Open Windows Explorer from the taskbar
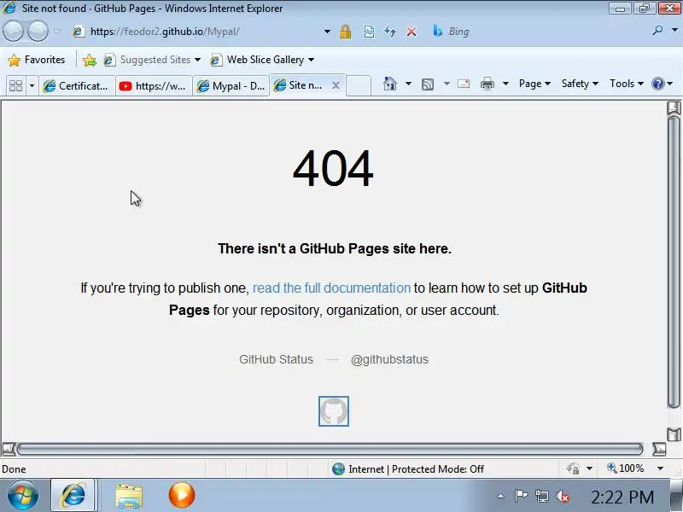The image size is (683, 512). pyautogui.click(x=129, y=496)
